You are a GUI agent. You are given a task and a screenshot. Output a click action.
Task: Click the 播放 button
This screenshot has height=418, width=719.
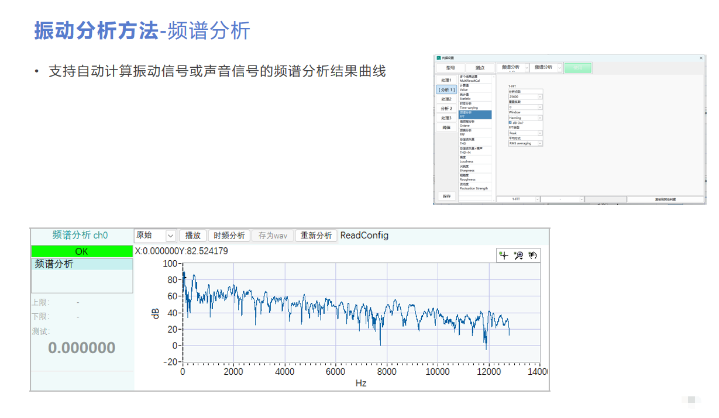pyautogui.click(x=192, y=236)
